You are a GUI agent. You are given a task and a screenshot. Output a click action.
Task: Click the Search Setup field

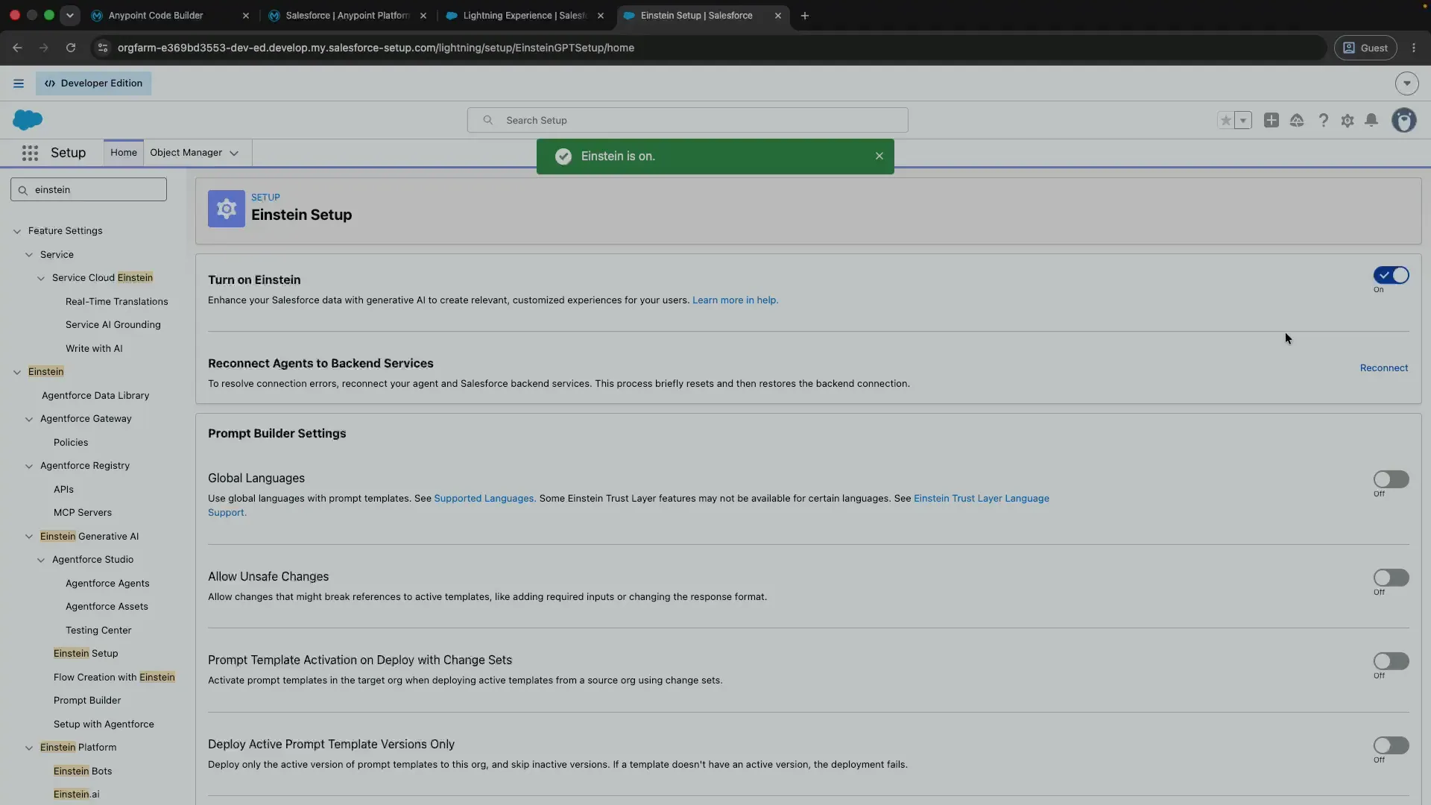point(687,120)
